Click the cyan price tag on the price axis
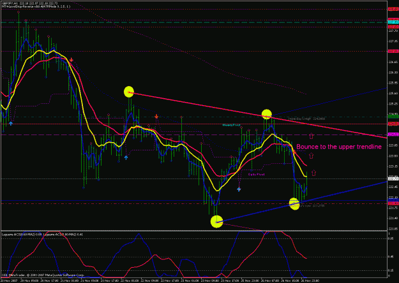 coord(393,22)
